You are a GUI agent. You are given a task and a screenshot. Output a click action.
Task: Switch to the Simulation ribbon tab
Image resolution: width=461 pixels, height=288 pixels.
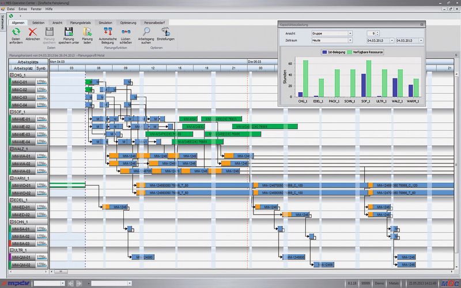point(105,22)
